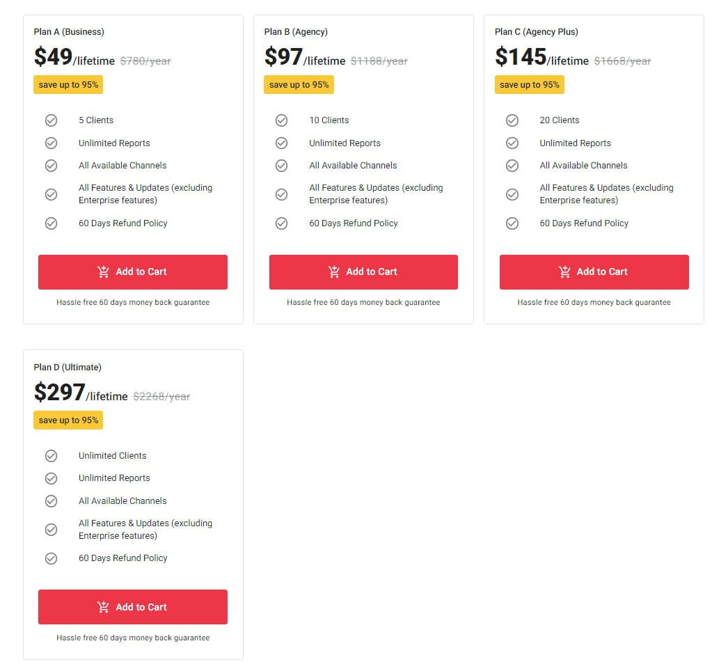The image size is (712, 671).
Task: Click checkmark icon beside 20 Clients
Action: pos(512,120)
